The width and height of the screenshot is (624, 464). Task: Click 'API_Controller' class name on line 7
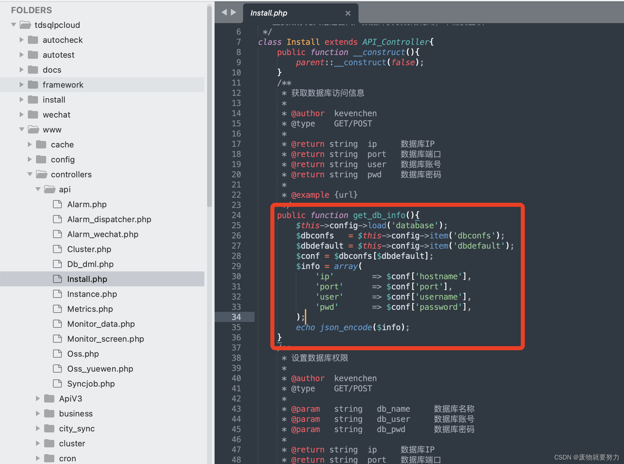(x=396, y=42)
